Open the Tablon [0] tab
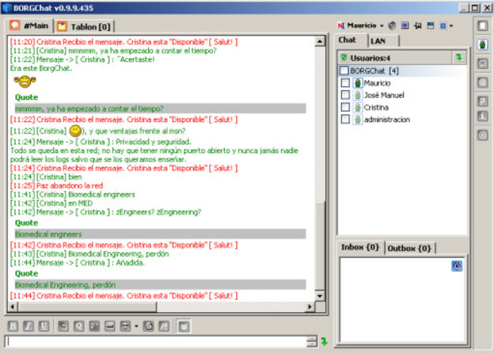 (x=84, y=27)
